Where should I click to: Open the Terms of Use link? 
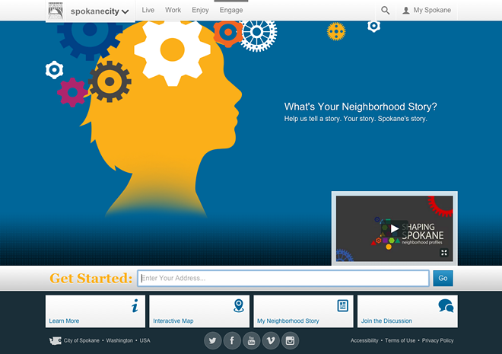400,340
